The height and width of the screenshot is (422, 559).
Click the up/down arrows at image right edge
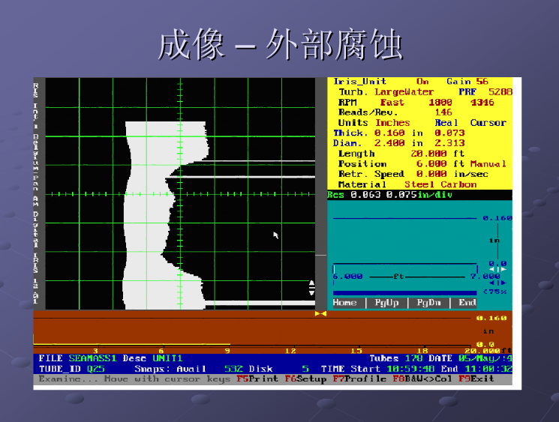[x=312, y=289]
